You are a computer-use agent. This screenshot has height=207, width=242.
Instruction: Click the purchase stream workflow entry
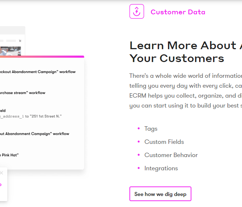coord(22,93)
